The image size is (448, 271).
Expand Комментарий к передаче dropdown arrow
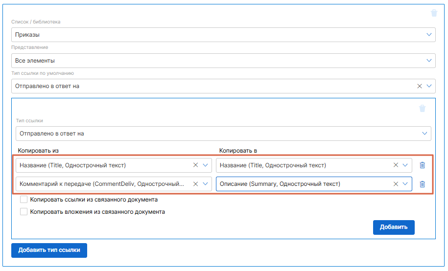tap(205, 184)
